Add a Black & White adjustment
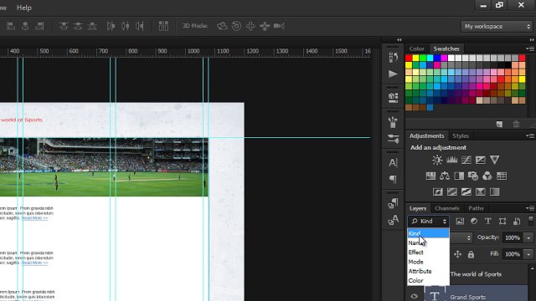 [459, 176]
